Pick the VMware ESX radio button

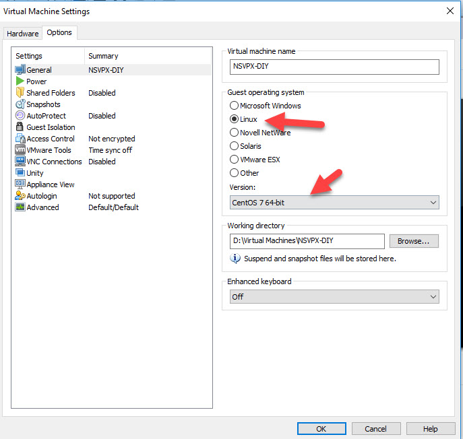[x=235, y=160]
